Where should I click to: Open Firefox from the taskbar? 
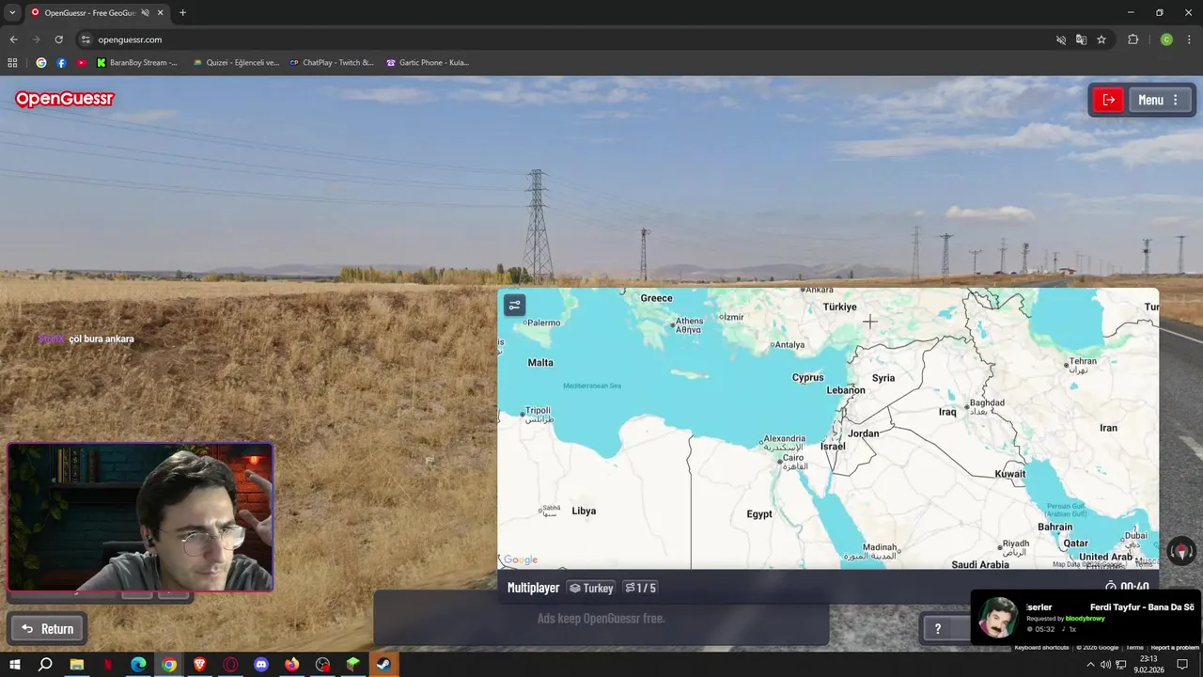(292, 665)
